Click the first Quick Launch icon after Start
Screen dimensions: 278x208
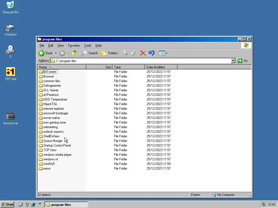pyautogui.click(x=21, y=204)
